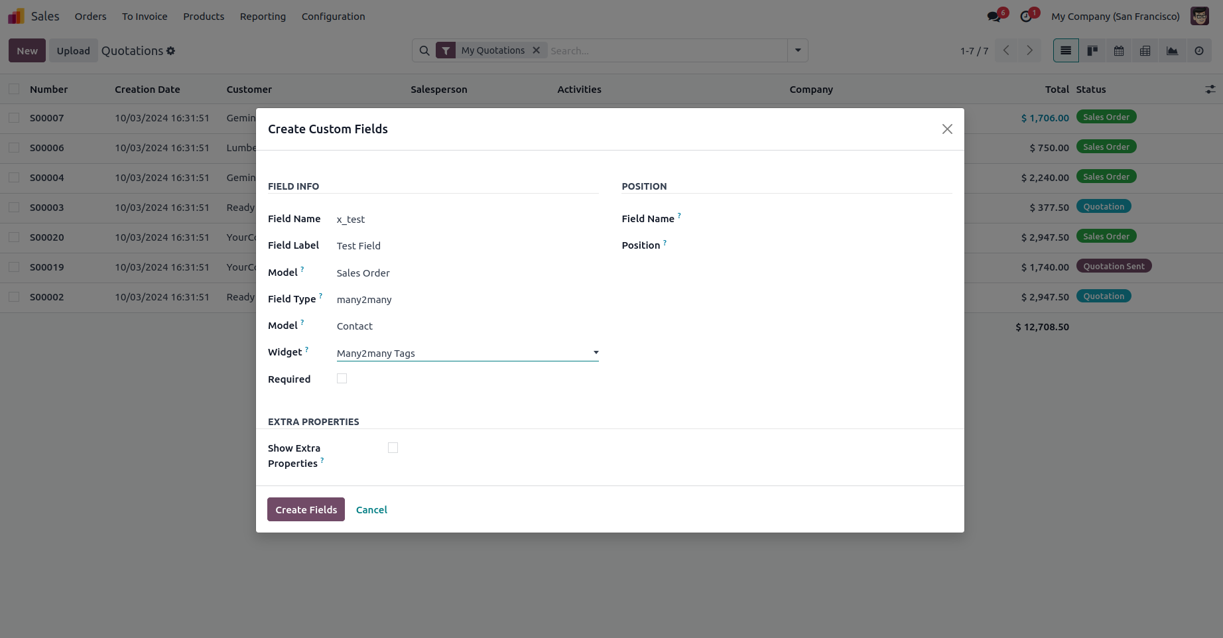Enable Show Extra Properties checkbox
1223x638 pixels.
tap(393, 448)
